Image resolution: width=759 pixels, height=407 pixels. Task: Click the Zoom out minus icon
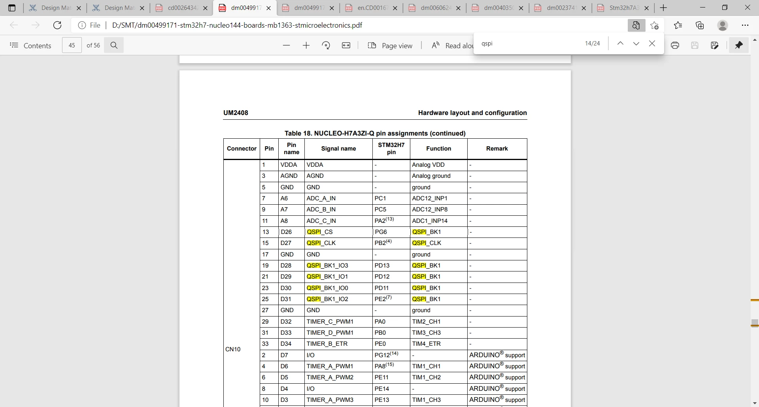[287, 45]
